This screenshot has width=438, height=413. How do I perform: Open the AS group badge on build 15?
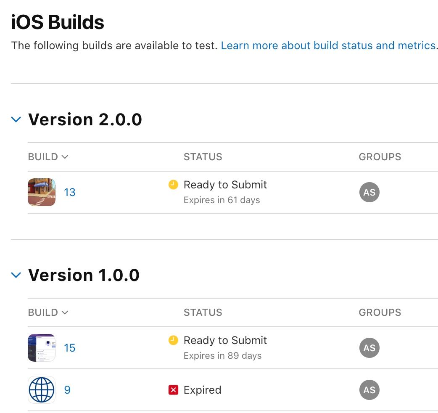369,348
